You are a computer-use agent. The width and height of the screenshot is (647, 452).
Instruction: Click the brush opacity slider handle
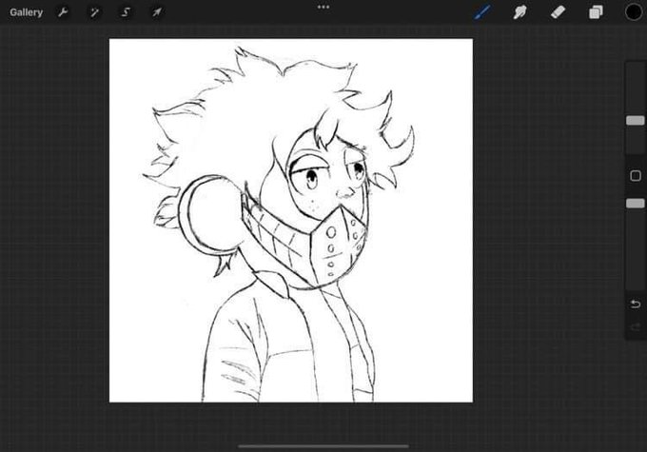point(636,203)
